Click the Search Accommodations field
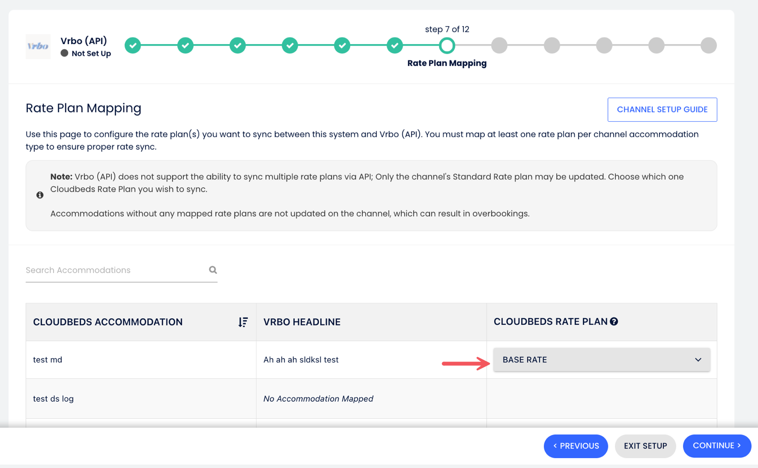This screenshot has width=758, height=468. pos(114,270)
